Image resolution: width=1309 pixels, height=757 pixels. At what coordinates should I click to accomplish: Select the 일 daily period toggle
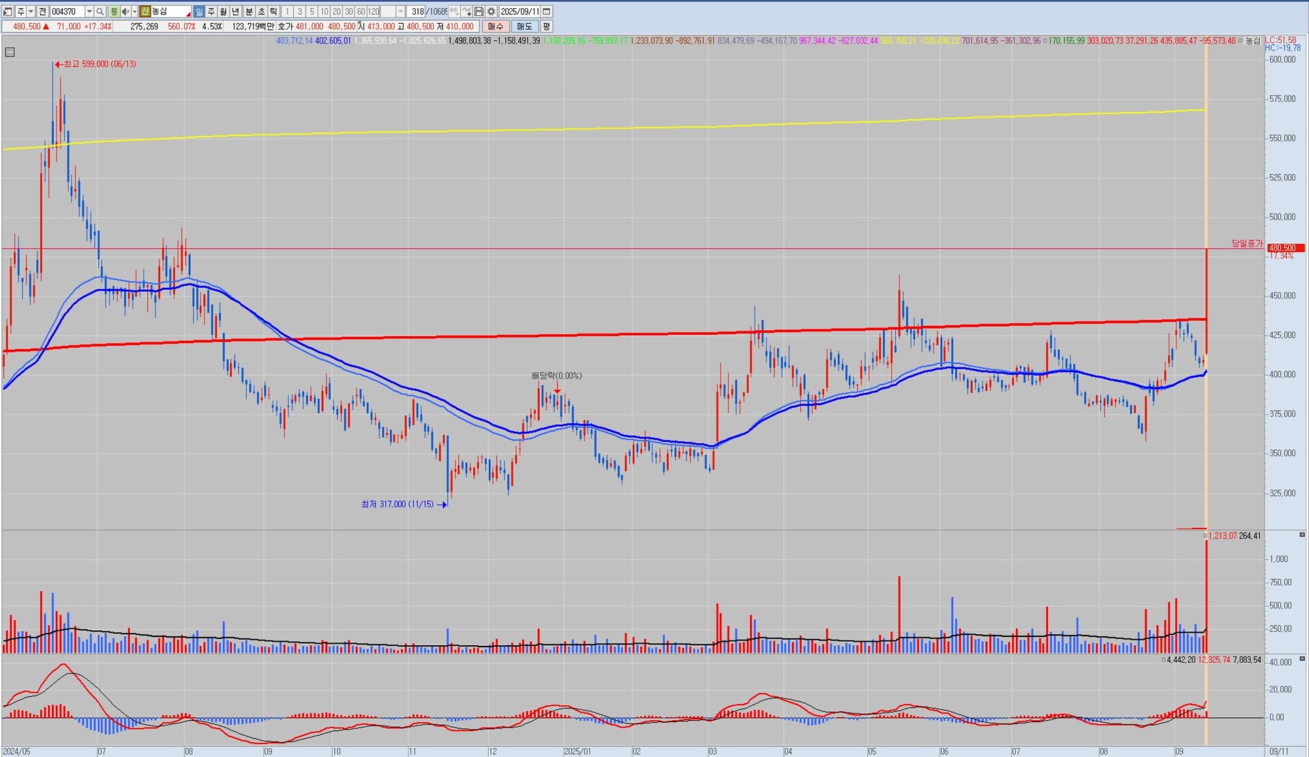[x=199, y=12]
